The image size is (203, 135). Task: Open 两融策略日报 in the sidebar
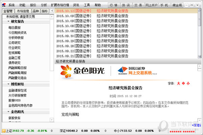pyautogui.click(x=18, y=68)
